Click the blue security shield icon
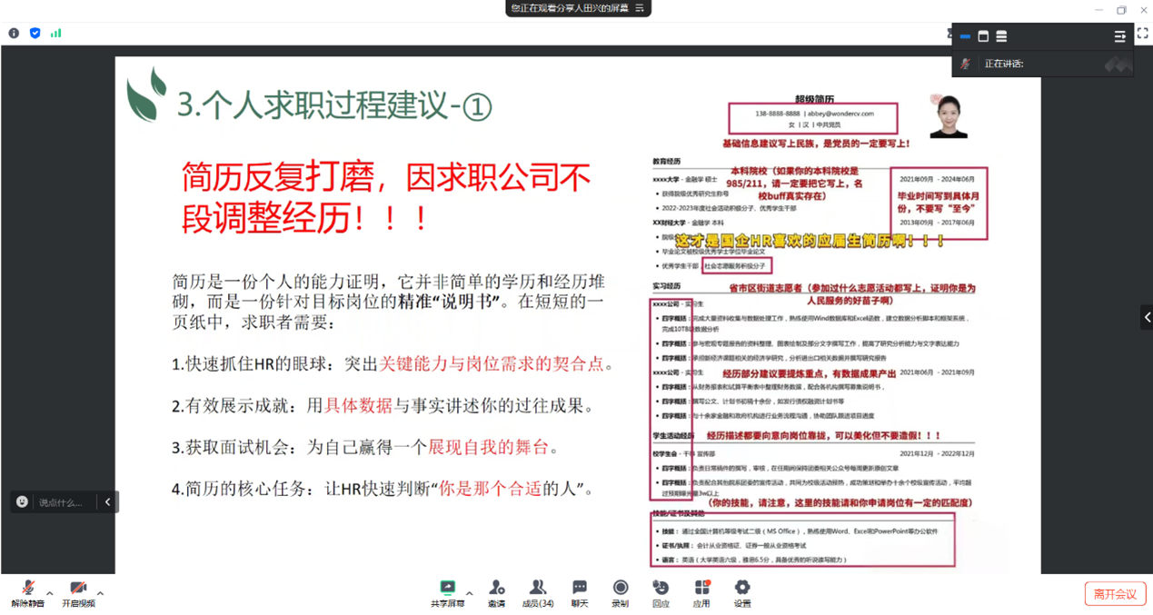Screen dimensions: 1153x615 coord(35,33)
